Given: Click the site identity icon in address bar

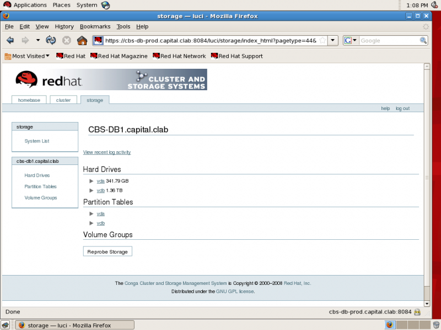Looking at the screenshot, I should click(98, 40).
